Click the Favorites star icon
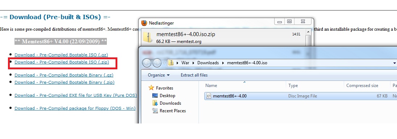Screen dimensions: 397x139 (151, 88)
